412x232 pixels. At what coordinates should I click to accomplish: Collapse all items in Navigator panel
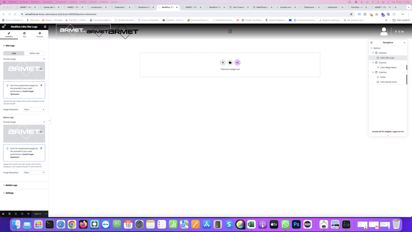(371, 42)
